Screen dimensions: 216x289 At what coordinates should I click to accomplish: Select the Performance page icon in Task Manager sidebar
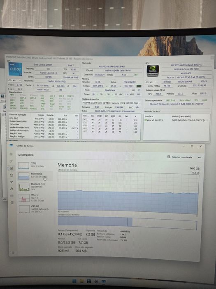(x=12, y=168)
